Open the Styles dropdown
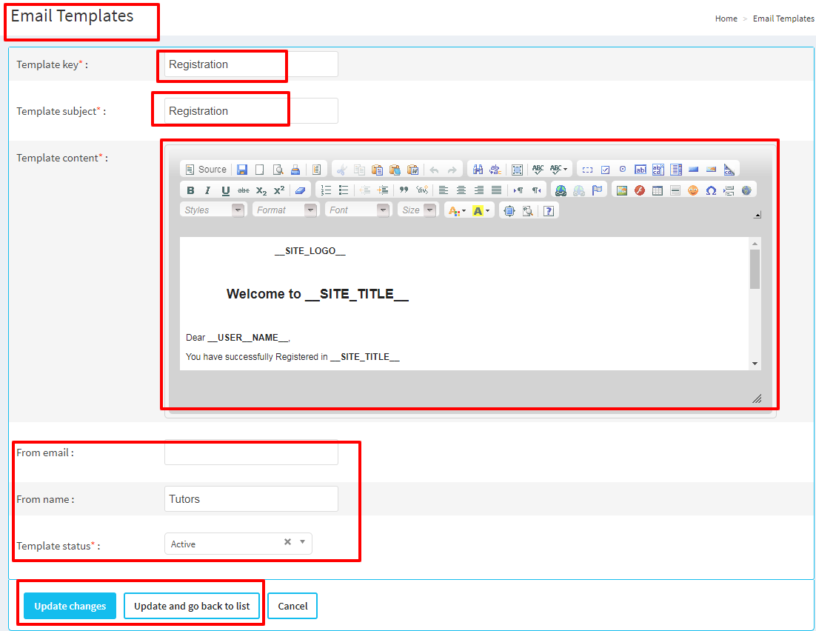Viewport: 816px width, 631px height. pyautogui.click(x=212, y=210)
